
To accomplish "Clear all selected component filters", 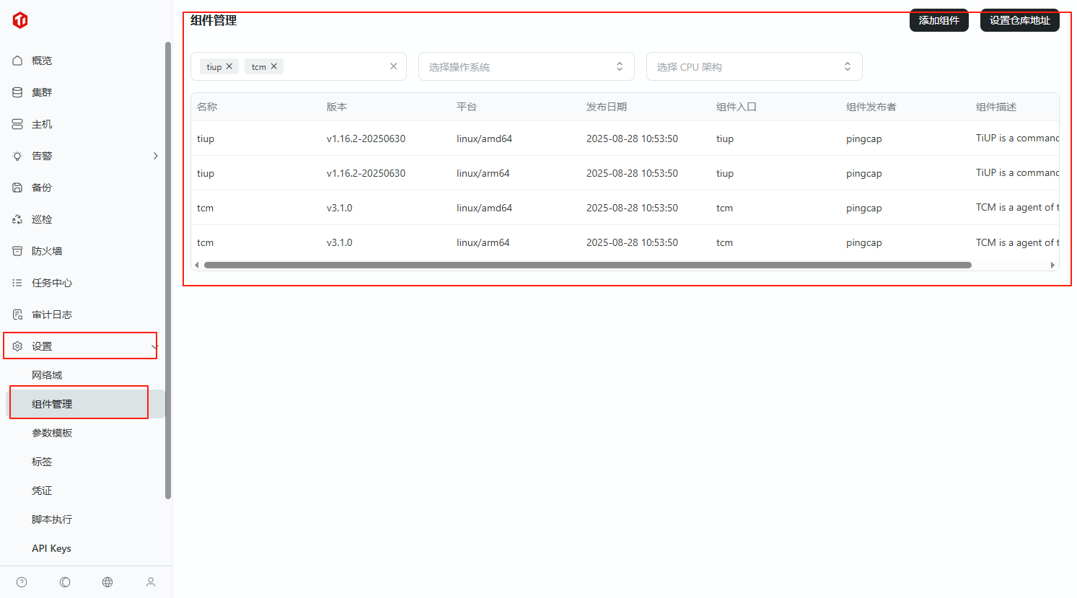I will coord(394,66).
